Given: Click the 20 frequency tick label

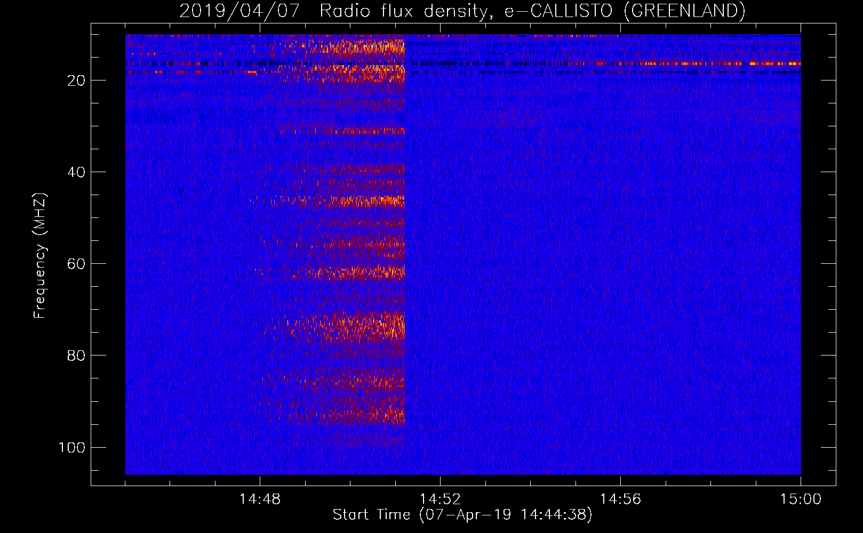Looking at the screenshot, I should point(76,80).
